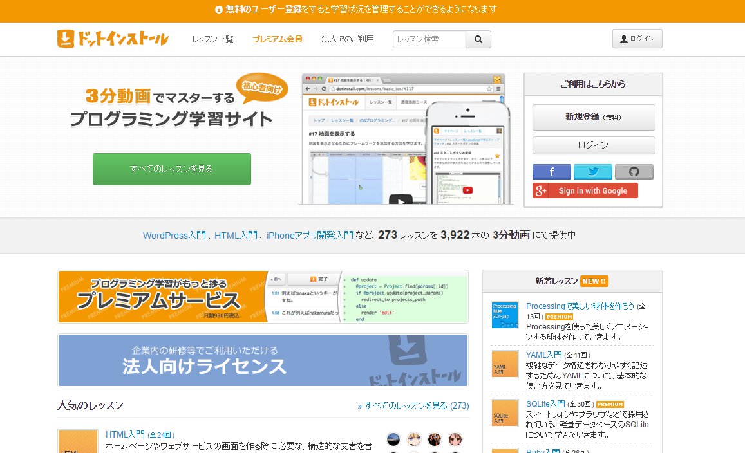Click the PREMIUM badge under Processing lesson
The height and width of the screenshot is (453, 745).
coord(559,317)
